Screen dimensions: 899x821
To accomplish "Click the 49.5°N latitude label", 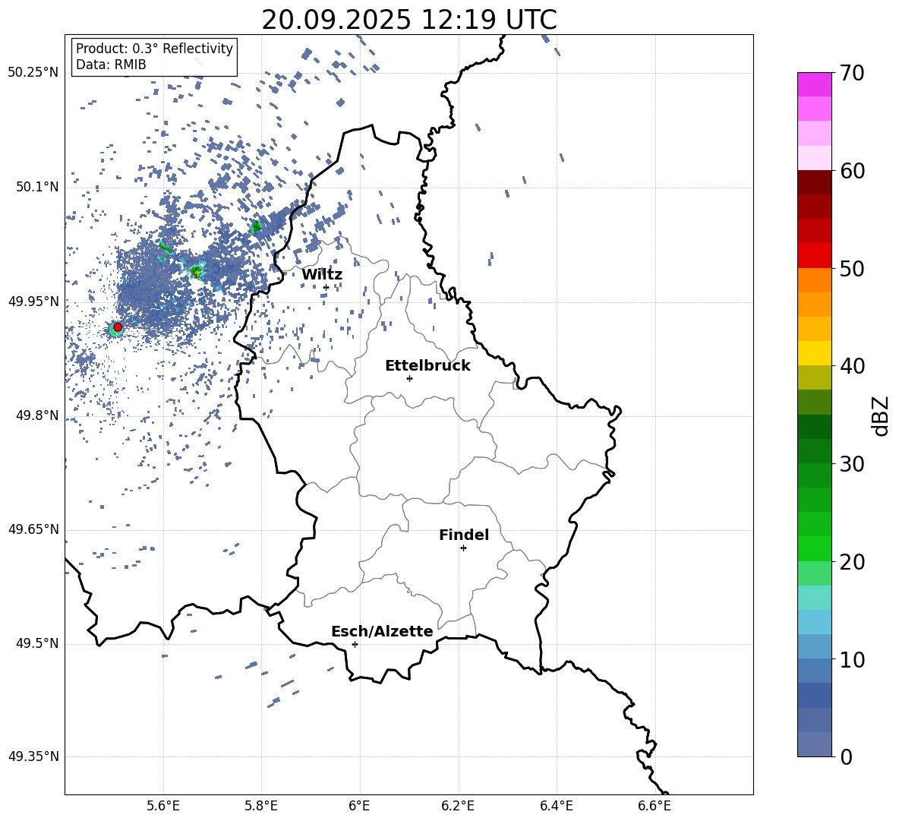I will click(x=37, y=643).
